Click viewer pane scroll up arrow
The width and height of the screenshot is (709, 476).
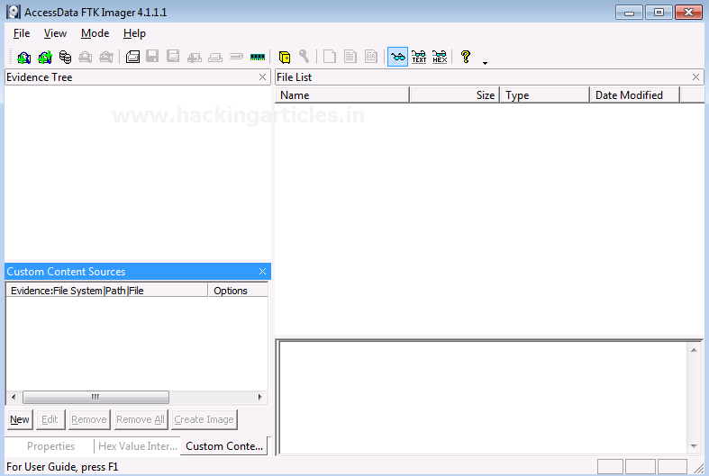coord(694,350)
